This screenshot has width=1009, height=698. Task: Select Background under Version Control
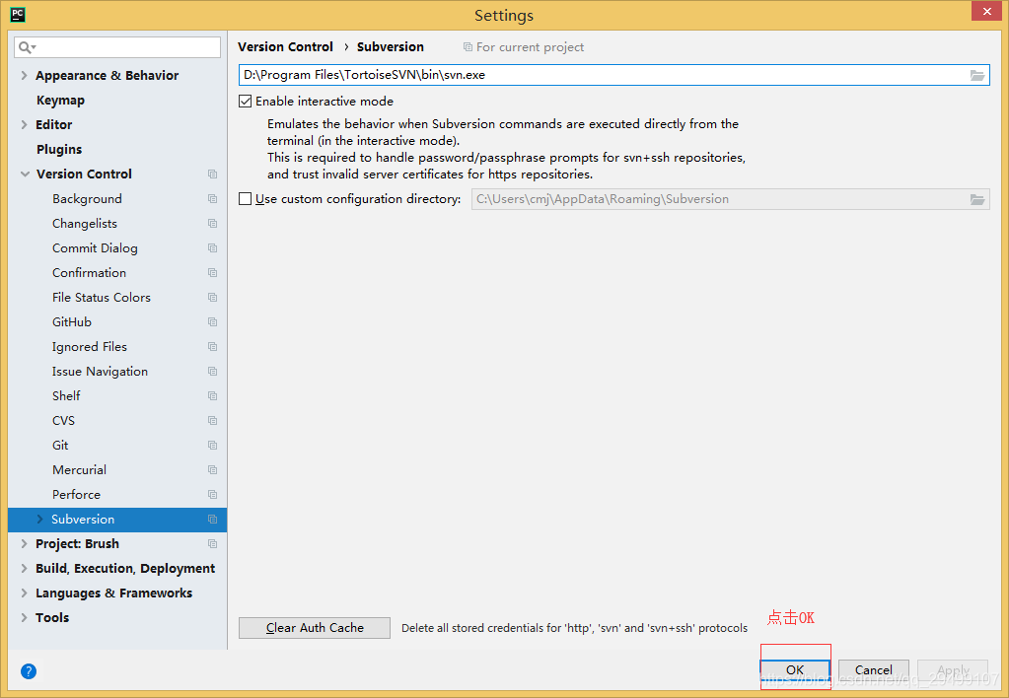pos(87,199)
